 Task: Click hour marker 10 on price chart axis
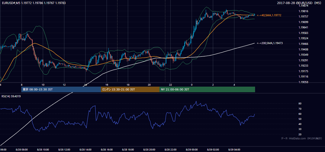pyautogui.click(x=43, y=85)
